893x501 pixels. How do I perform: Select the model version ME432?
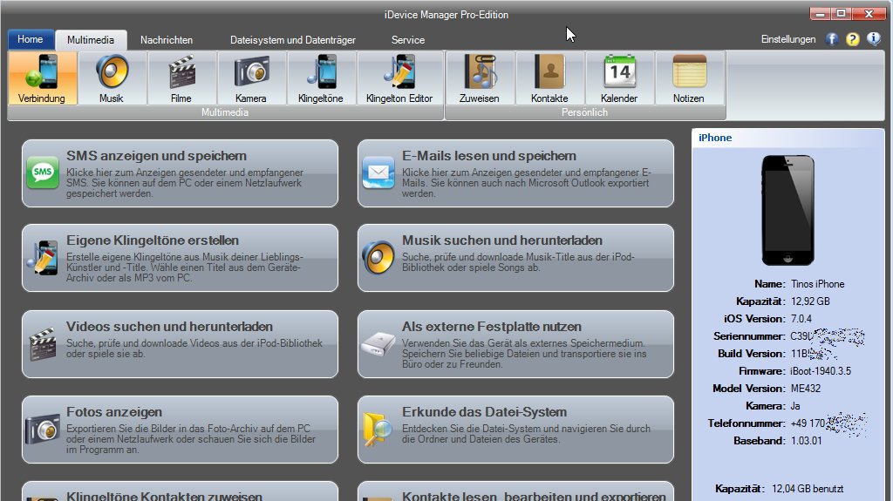click(805, 389)
